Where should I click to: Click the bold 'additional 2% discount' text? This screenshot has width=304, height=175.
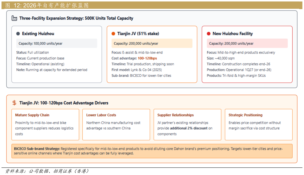189,128
